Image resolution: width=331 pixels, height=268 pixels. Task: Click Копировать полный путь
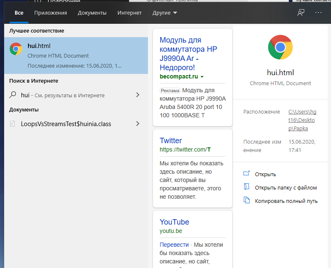point(286,201)
